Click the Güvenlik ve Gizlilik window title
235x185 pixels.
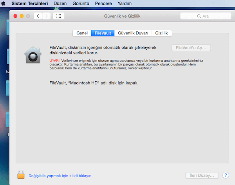(x=122, y=16)
